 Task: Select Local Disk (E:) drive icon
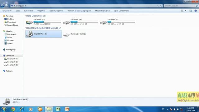point(103,23)
